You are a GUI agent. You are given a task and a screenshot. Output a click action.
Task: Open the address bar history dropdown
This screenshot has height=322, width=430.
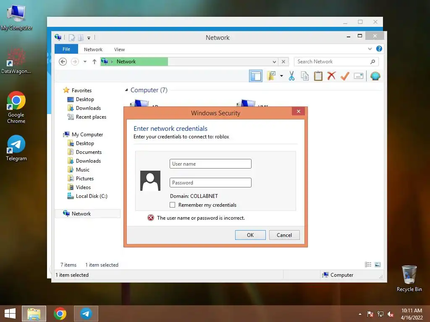click(x=274, y=62)
